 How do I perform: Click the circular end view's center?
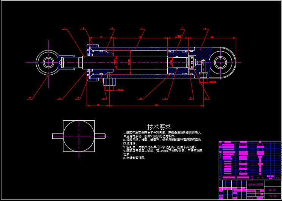coord(79,136)
